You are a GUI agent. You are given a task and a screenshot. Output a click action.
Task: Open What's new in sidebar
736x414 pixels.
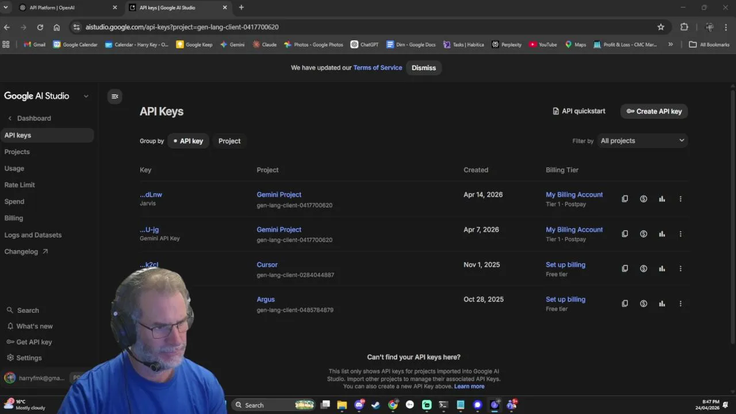29,326
